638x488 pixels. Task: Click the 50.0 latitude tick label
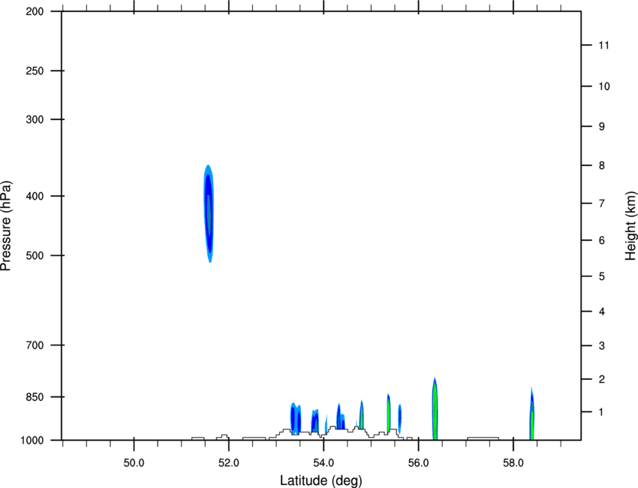tap(134, 463)
